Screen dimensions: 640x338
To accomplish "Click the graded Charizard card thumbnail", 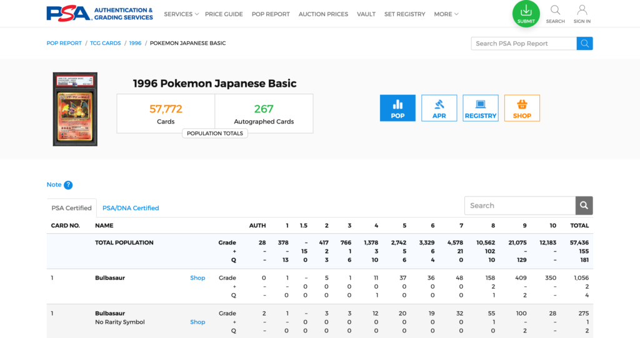I will (x=75, y=109).
